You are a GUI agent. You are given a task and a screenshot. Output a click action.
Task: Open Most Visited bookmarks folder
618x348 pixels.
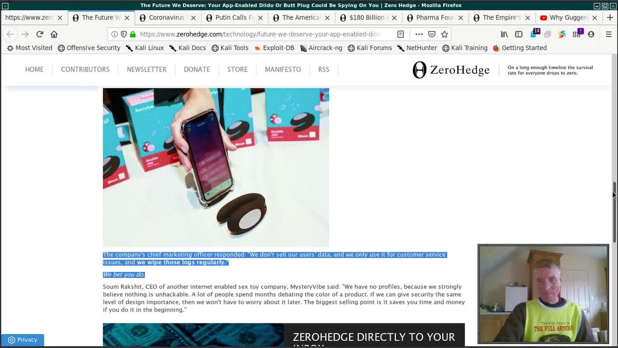click(x=29, y=48)
